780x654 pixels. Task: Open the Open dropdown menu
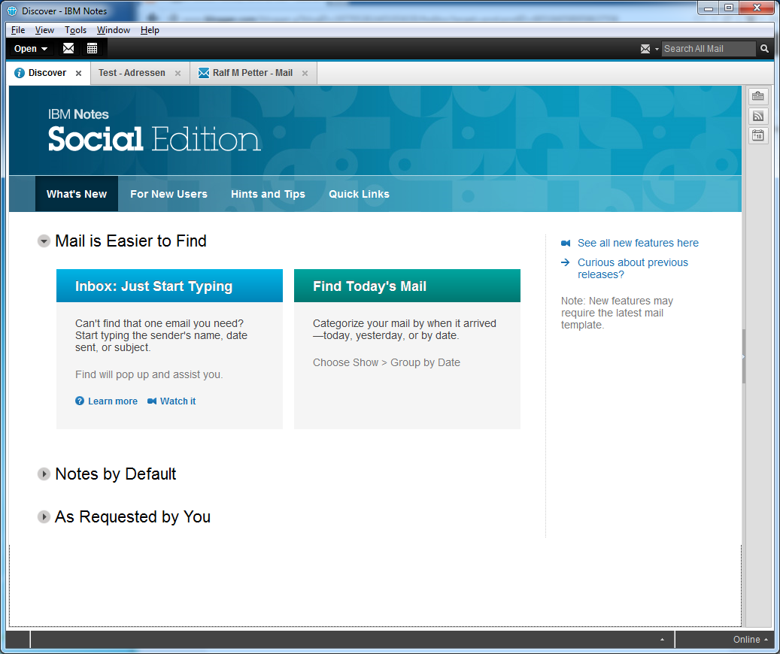[31, 49]
